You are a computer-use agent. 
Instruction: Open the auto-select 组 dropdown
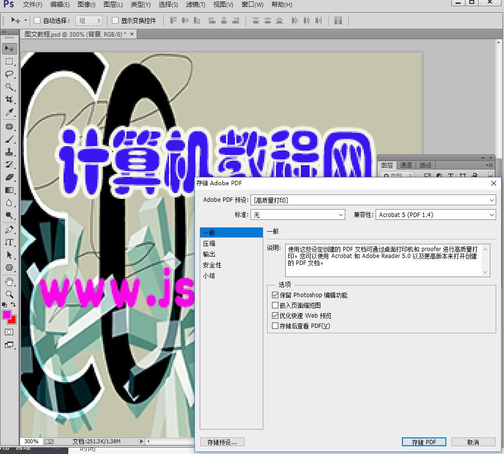pos(89,21)
